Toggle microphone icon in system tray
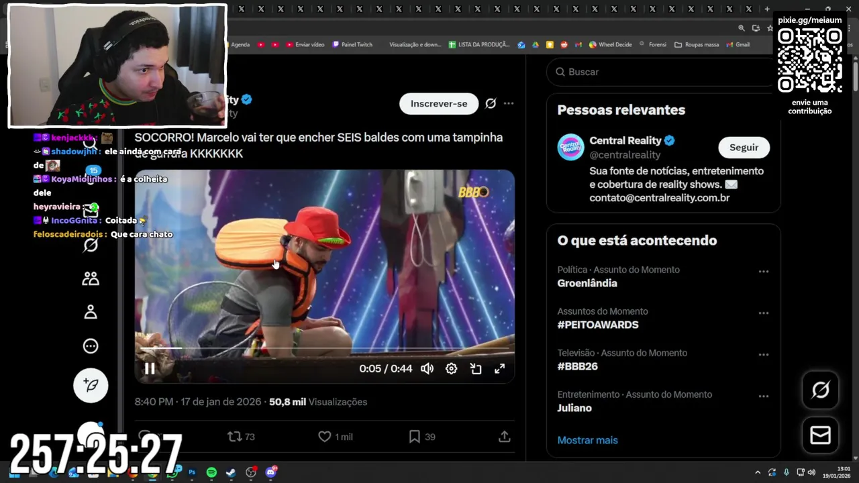 pyautogui.click(x=786, y=472)
